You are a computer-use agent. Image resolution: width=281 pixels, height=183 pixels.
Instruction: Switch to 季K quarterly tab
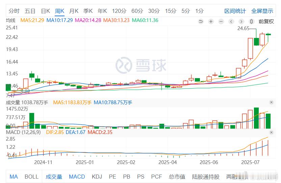[88, 11]
